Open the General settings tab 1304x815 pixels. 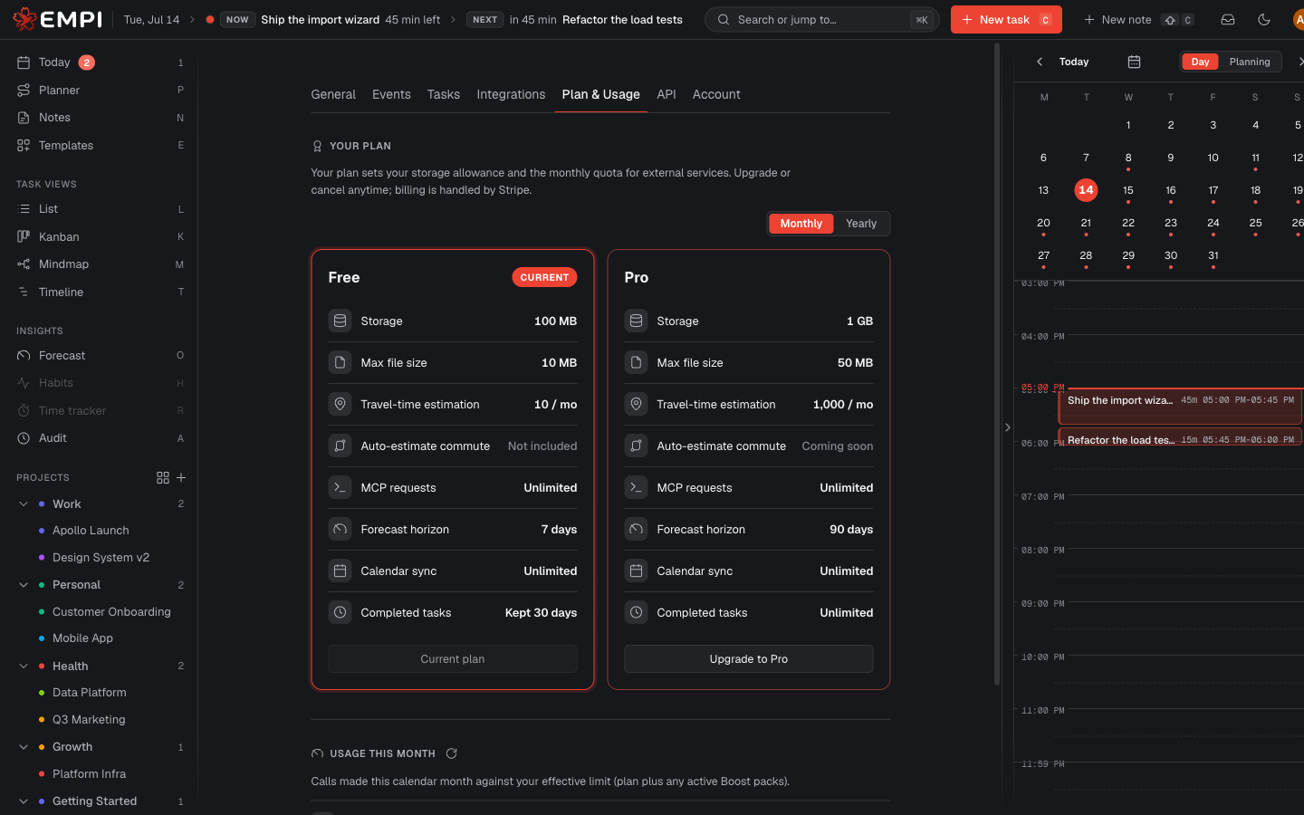tap(333, 94)
